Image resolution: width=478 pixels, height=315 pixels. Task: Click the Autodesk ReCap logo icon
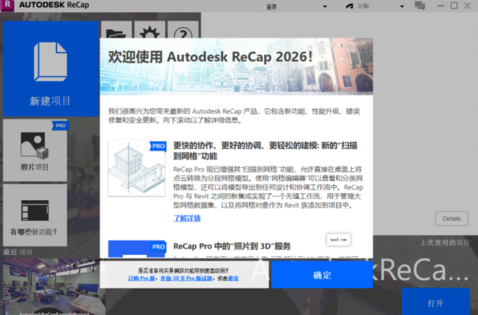point(7,5)
